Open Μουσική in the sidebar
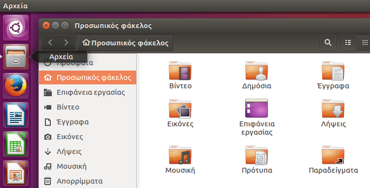Screen dimensions: 370x188 [87, 166]
